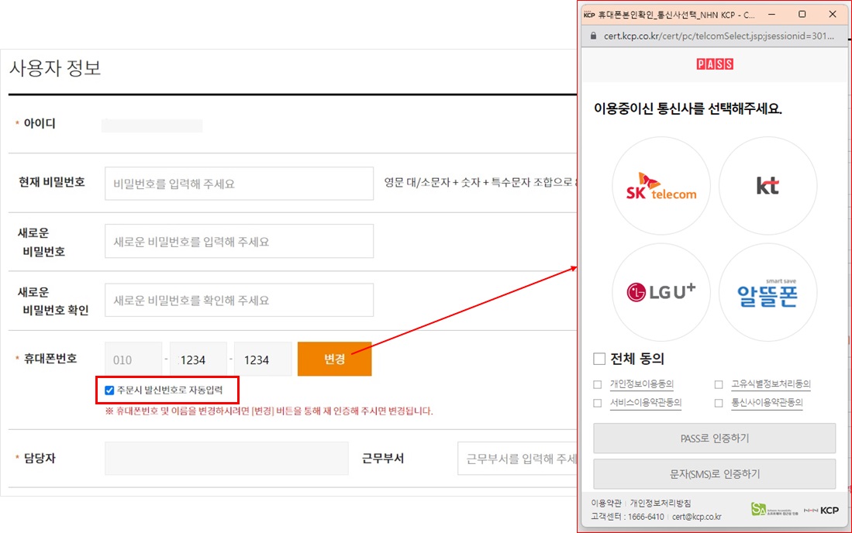Click the popup URL address bar
Screen dimensions: 852x533
coord(715,36)
